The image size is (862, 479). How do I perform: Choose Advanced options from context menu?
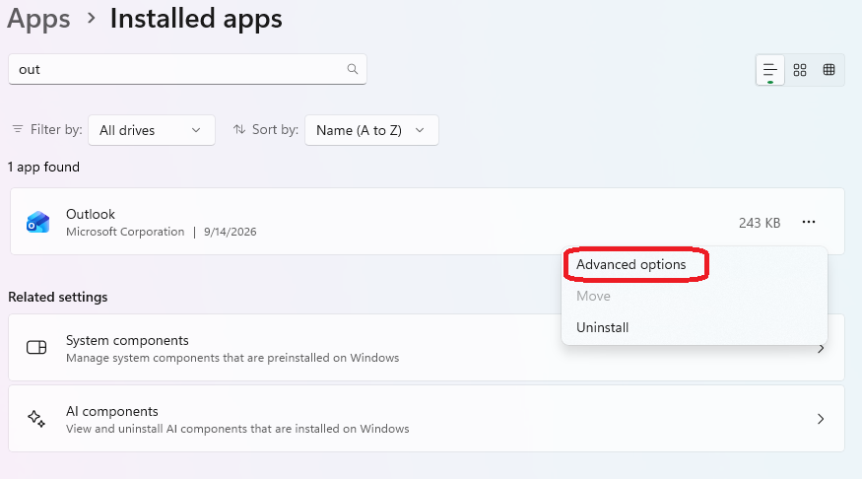tap(631, 264)
